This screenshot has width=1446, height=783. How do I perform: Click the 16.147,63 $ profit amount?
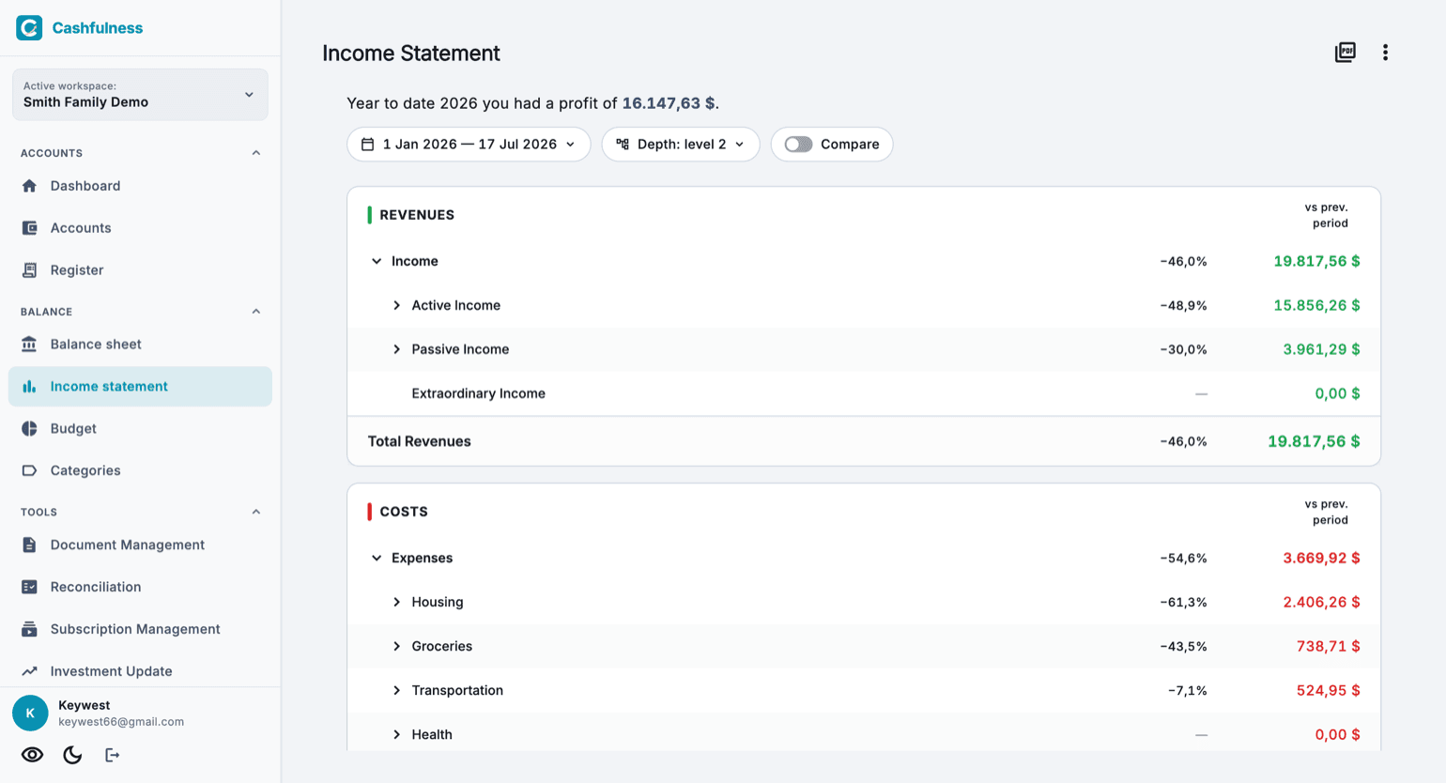point(669,103)
